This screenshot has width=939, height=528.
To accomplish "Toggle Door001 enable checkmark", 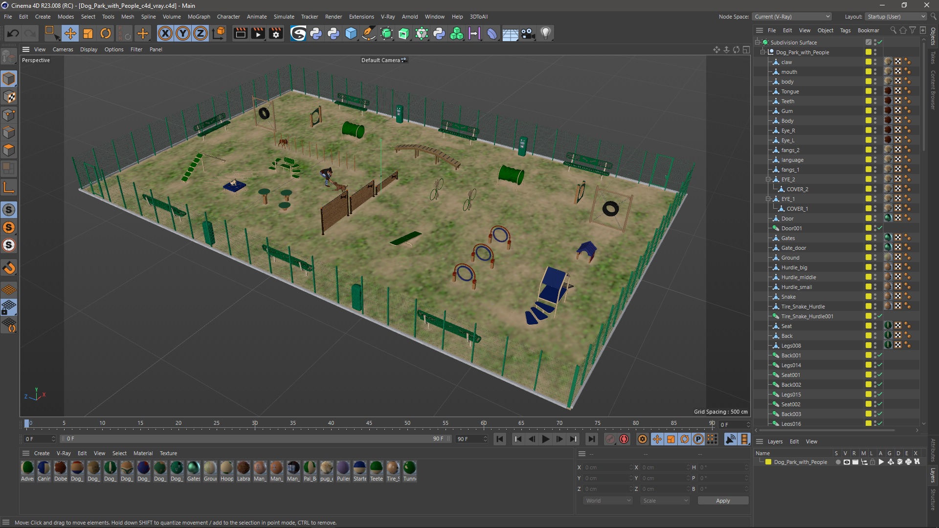I will click(880, 228).
